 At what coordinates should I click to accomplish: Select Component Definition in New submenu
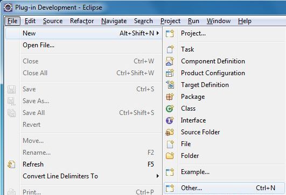coord(224,61)
